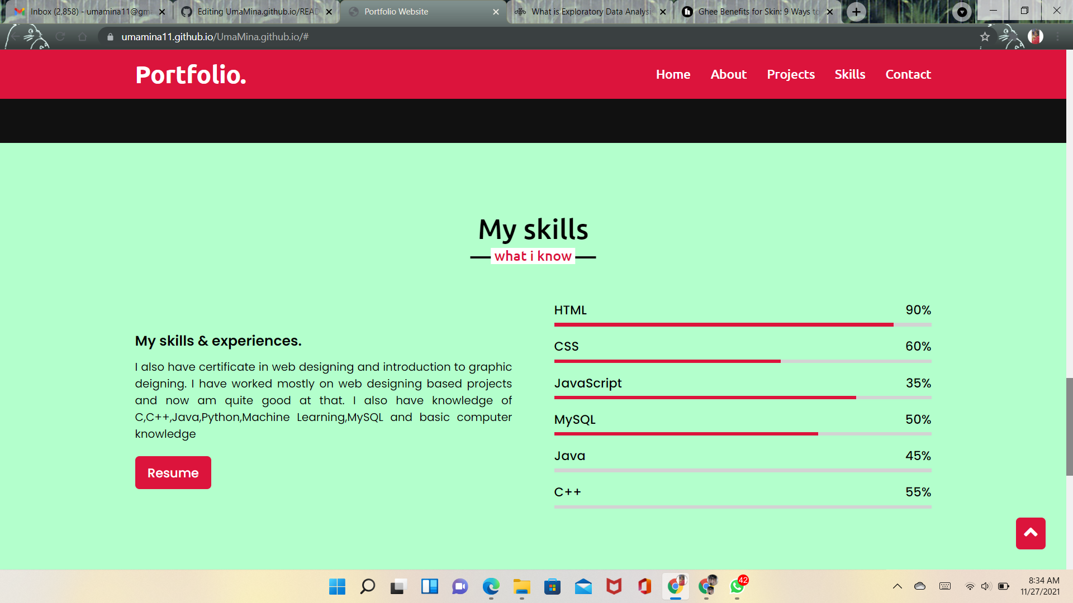
Task: Bookmark the page using the star icon
Action: [985, 37]
